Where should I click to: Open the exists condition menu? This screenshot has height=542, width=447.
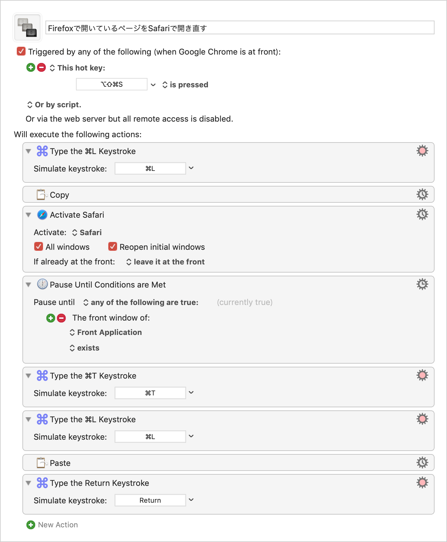coord(85,348)
